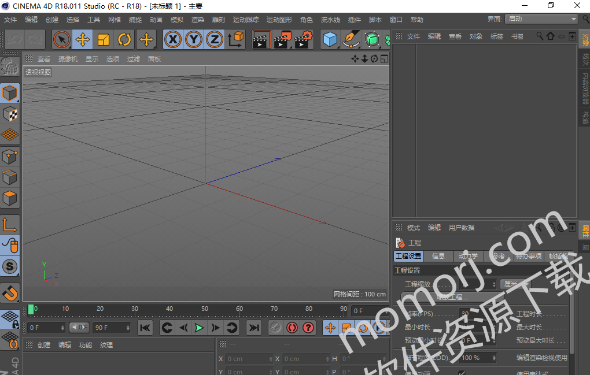The image size is (590, 375).
Task: Render the active view clapperboard icon
Action: [x=261, y=39]
